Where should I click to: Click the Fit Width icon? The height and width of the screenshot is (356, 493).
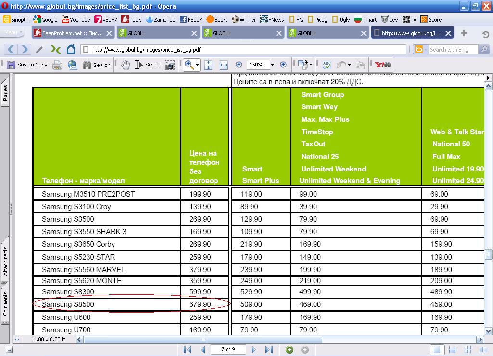click(x=224, y=65)
